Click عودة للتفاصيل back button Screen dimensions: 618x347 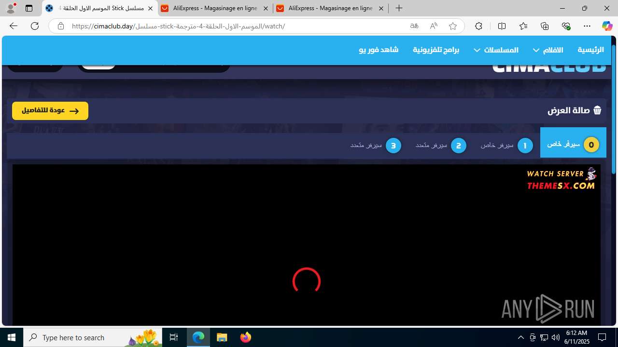50,111
